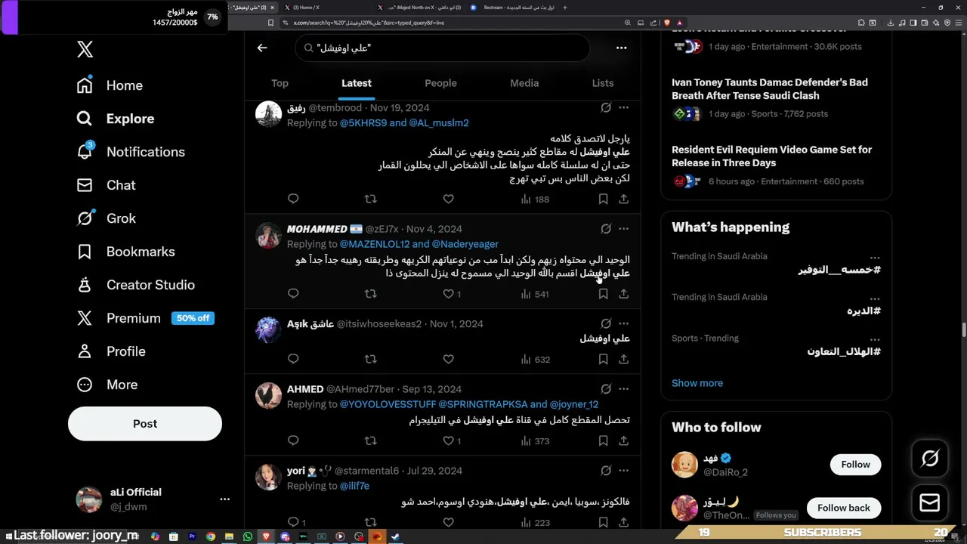Switch to the Lists tab

pos(603,83)
